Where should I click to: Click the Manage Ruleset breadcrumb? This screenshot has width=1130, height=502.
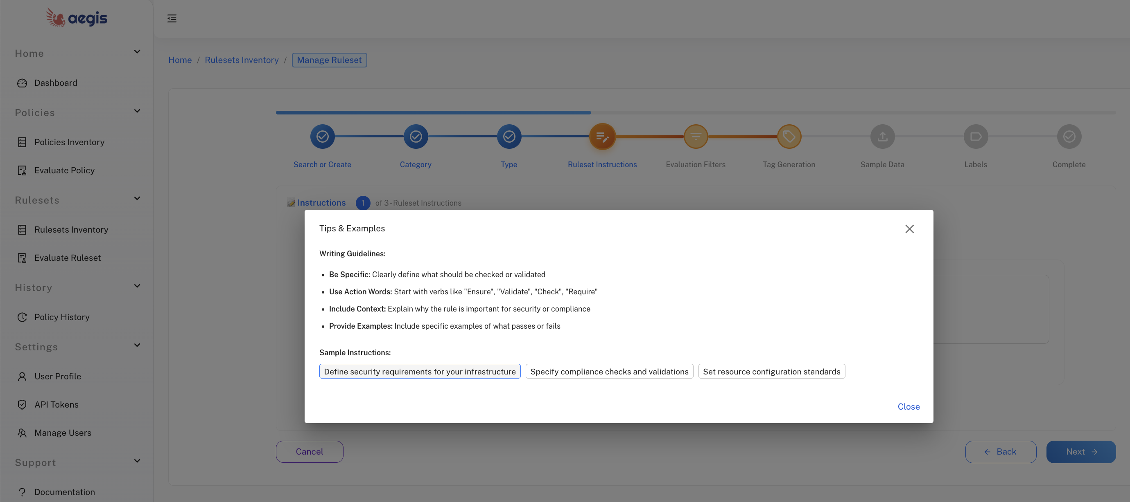(330, 60)
